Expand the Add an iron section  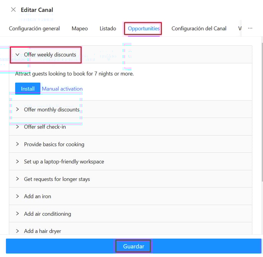(18, 196)
